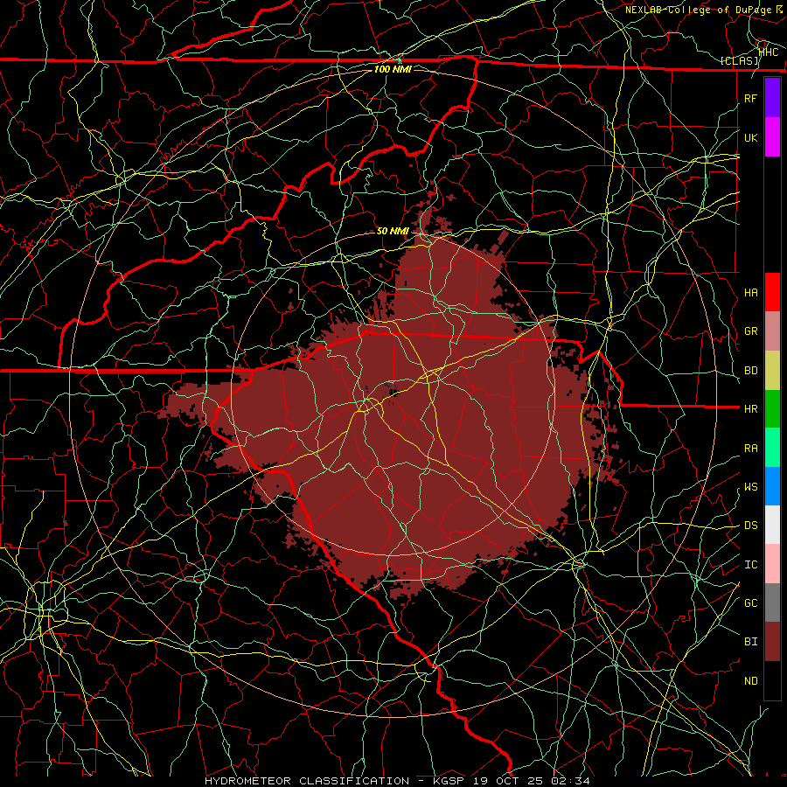Select the "GR" legend label
Screen dimensions: 787x787
(x=750, y=331)
